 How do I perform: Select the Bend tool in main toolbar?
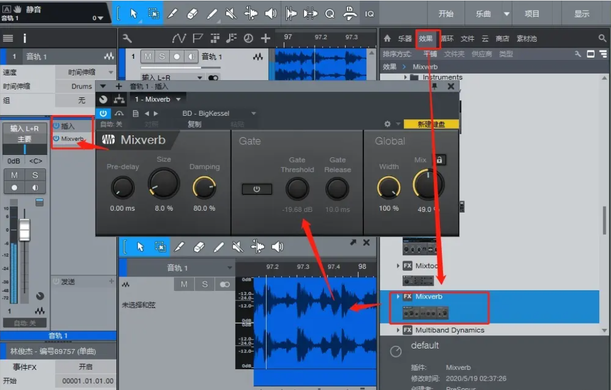coord(251,14)
